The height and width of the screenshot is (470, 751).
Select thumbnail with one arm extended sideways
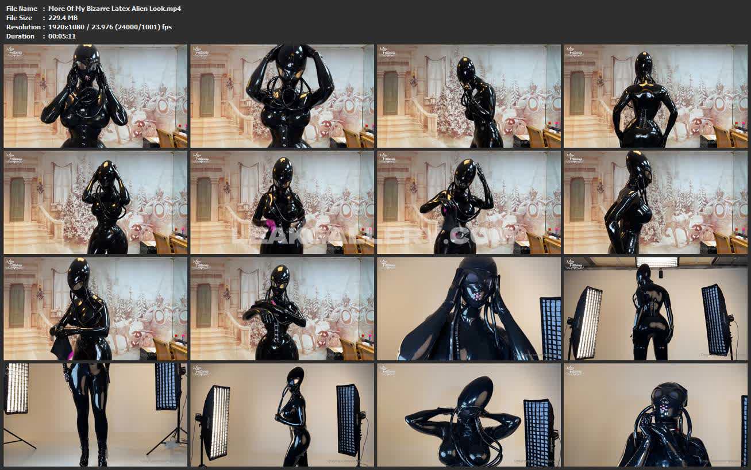click(468, 202)
